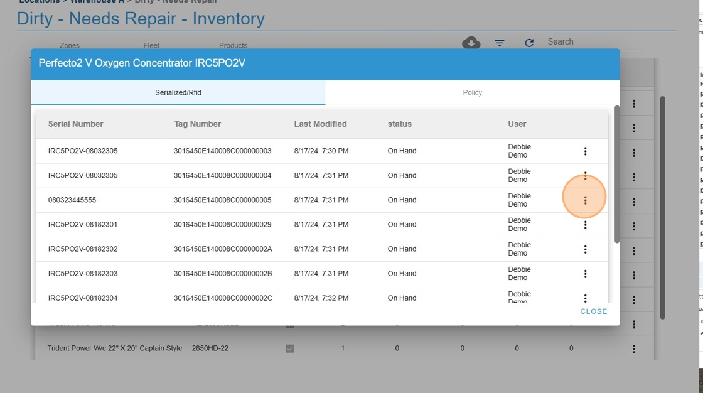
Task: Select serial IRC5PO2V-08182303
Action: [x=83, y=274]
